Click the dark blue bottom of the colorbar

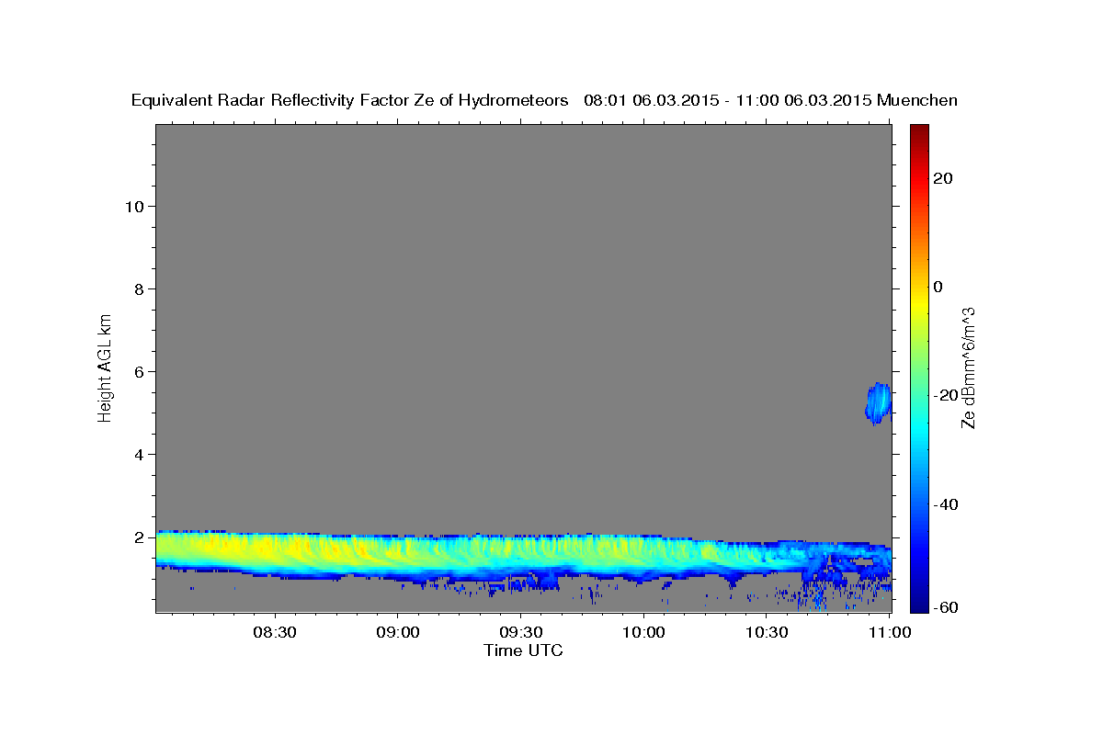(919, 604)
